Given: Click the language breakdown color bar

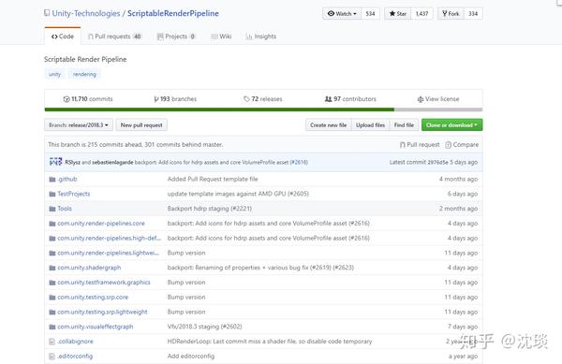Looking at the screenshot, I should [263, 109].
